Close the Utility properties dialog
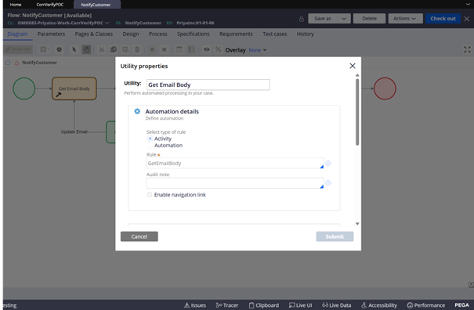 pyautogui.click(x=353, y=66)
